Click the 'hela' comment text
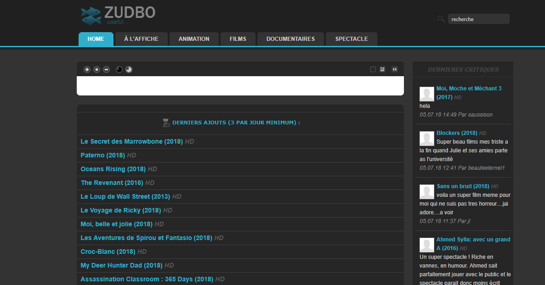The width and height of the screenshot is (545, 285). (x=425, y=106)
